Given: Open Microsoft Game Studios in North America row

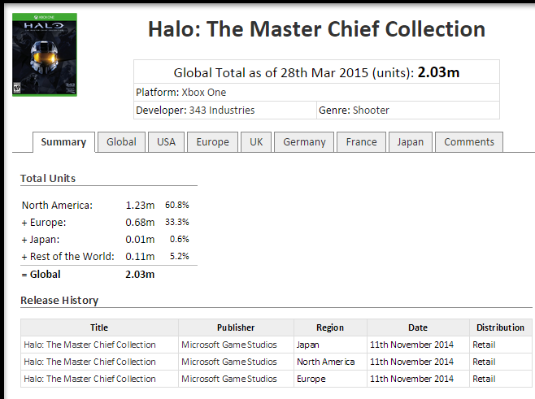Looking at the screenshot, I should click(x=229, y=362).
